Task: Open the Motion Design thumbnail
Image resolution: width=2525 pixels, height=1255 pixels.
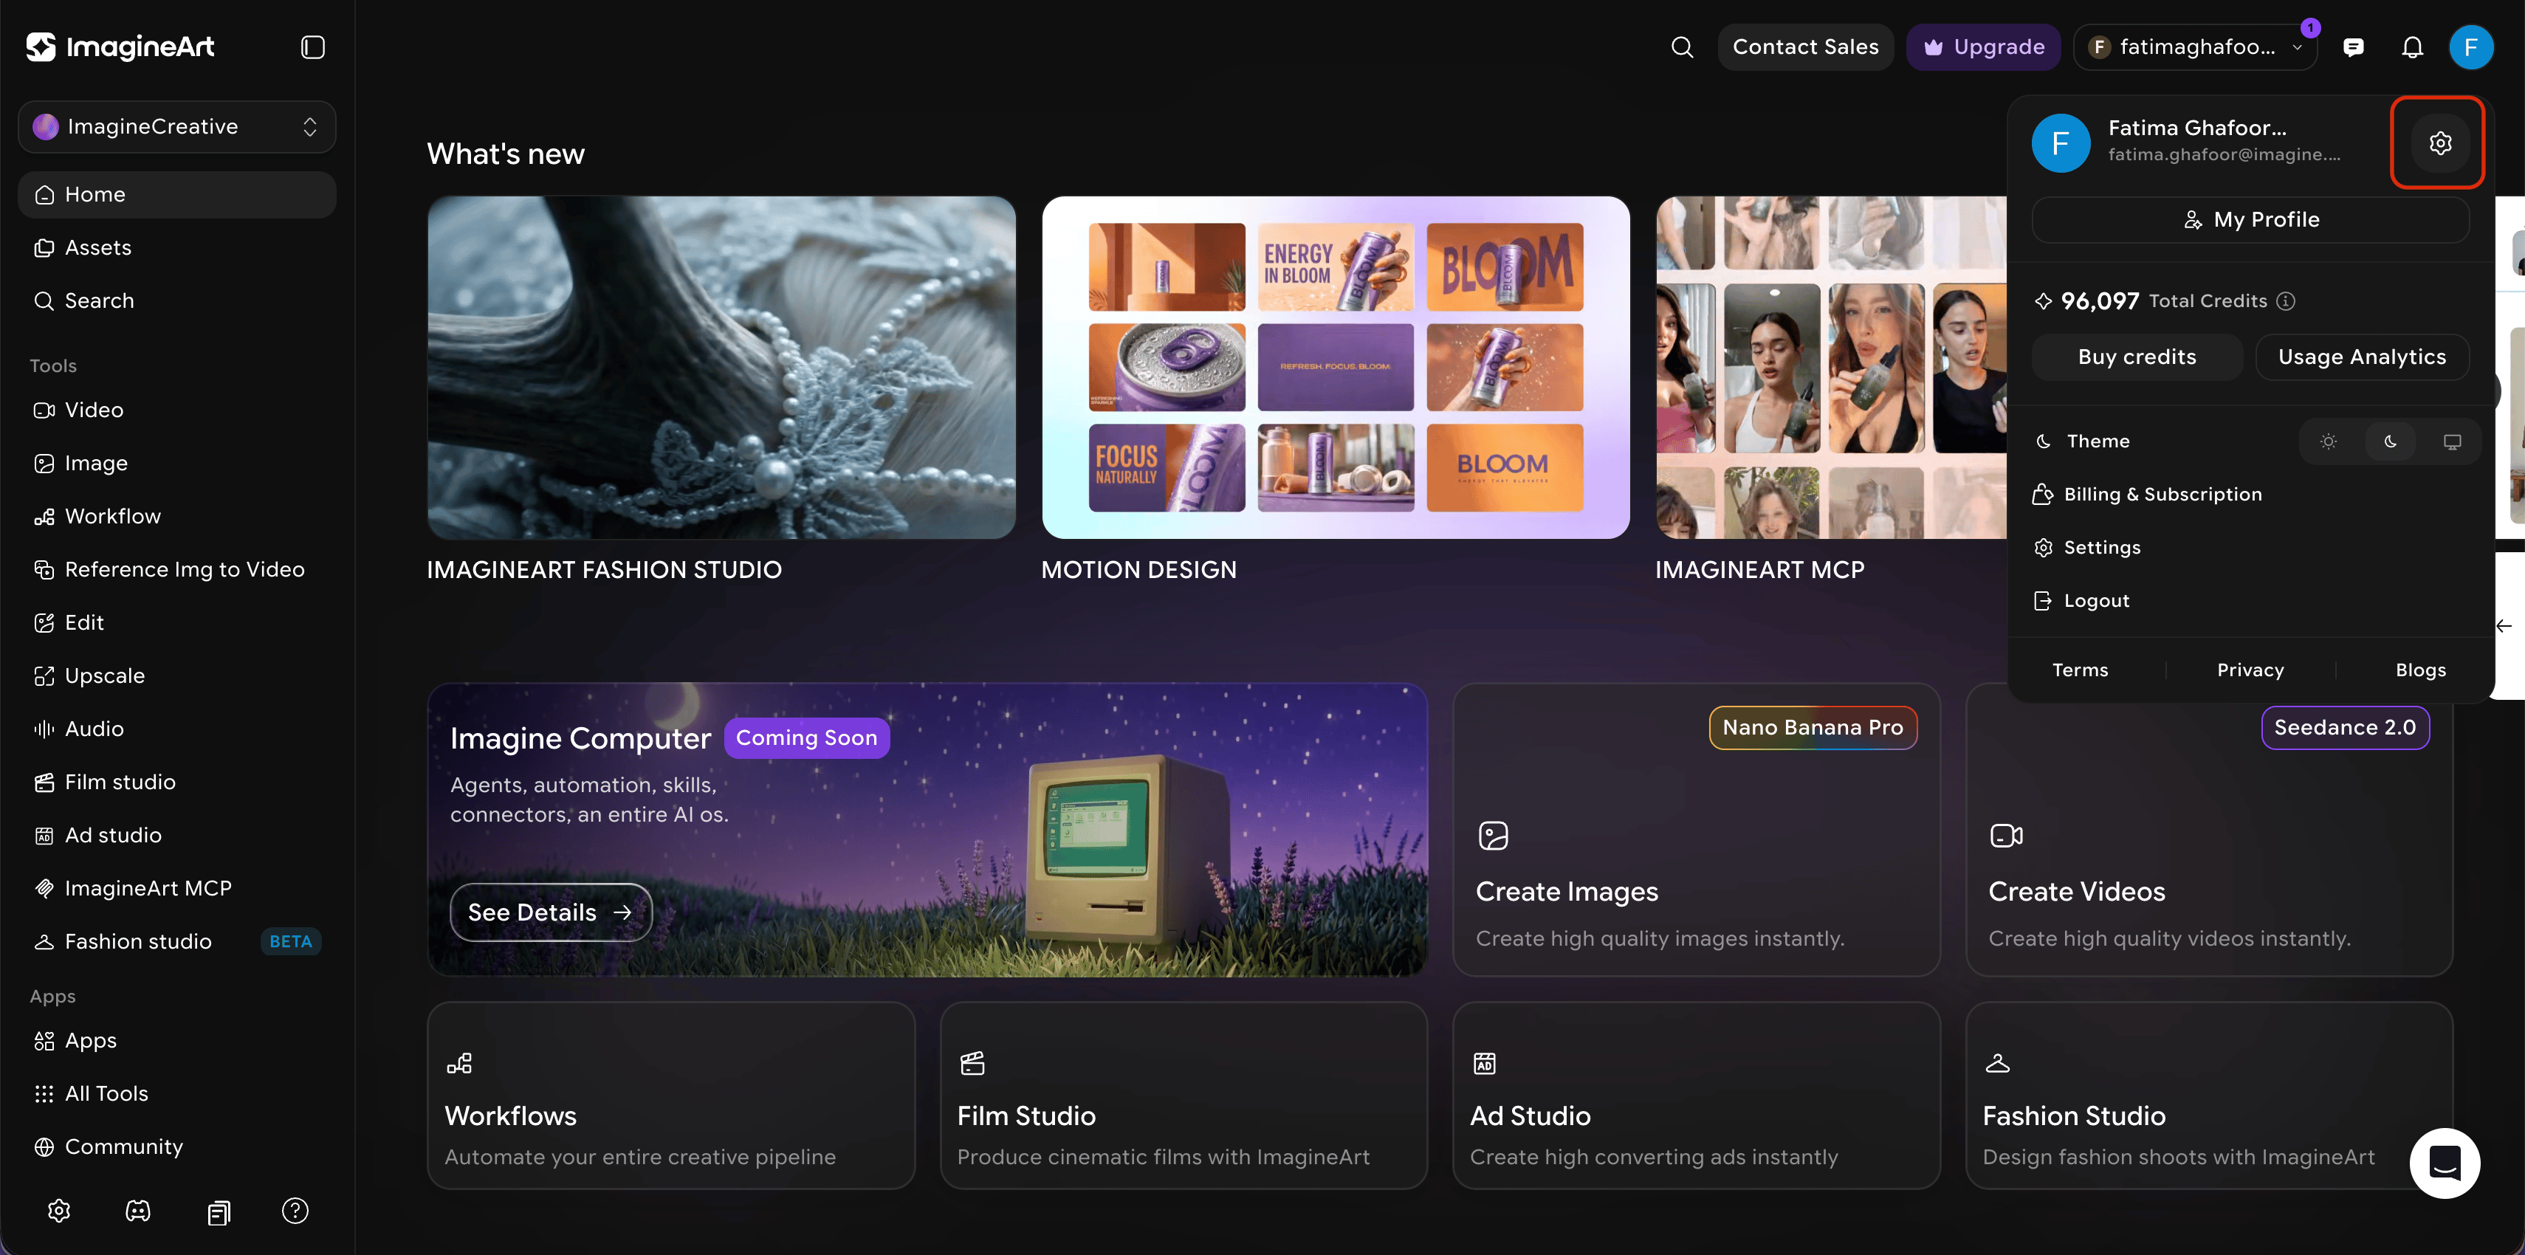Action: tap(1336, 368)
